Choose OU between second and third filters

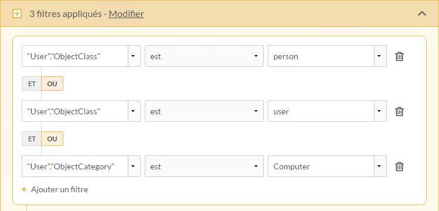pyautogui.click(x=52, y=139)
